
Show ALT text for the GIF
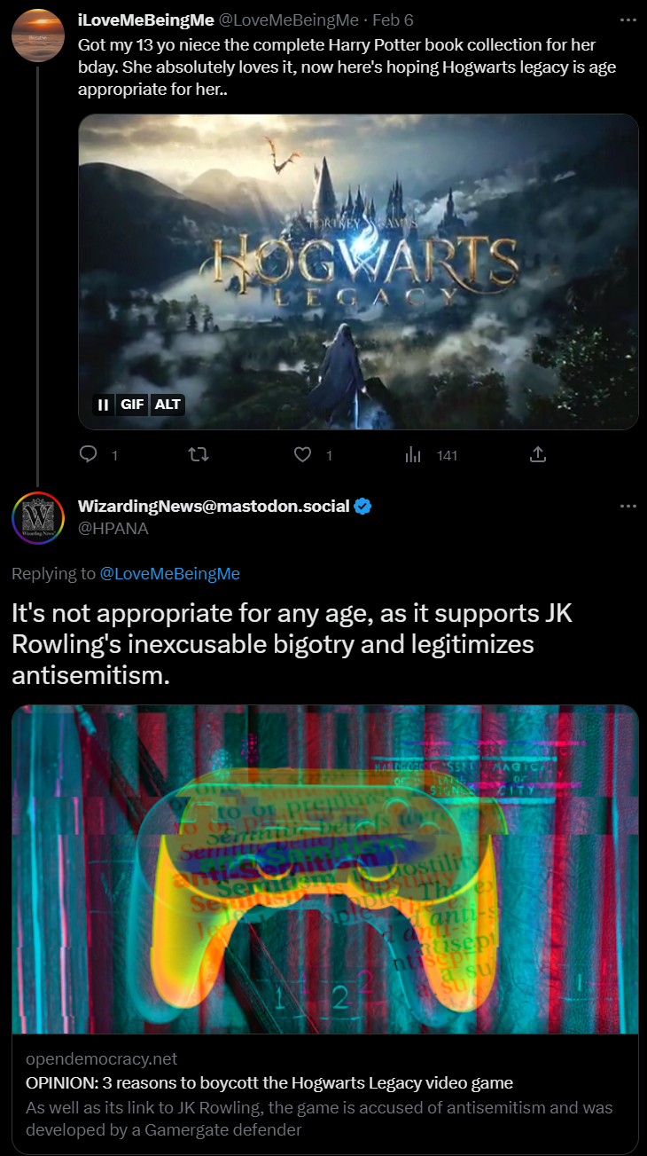click(168, 405)
